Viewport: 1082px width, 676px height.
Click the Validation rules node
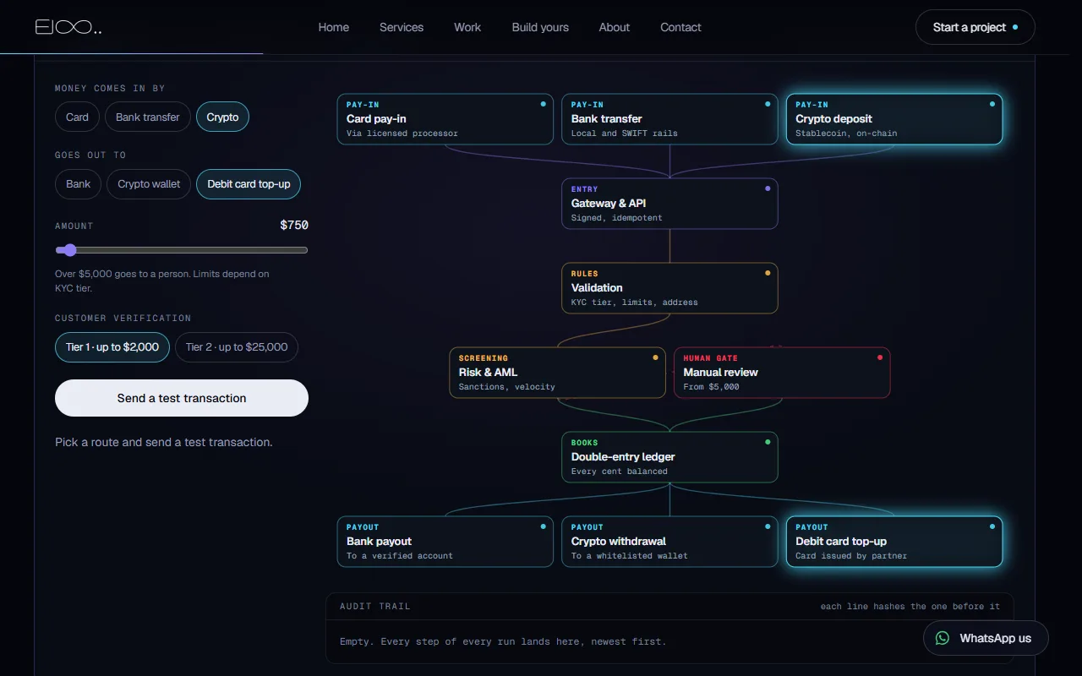669,288
